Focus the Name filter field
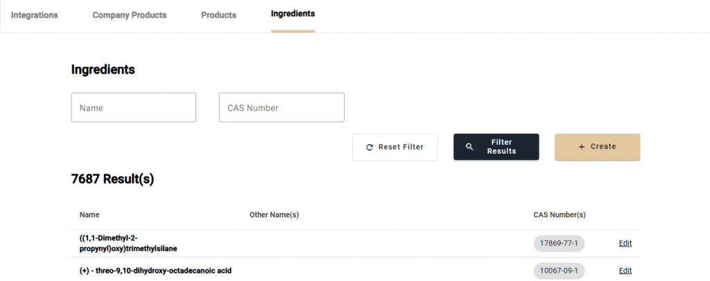Screen dimensions: 710x281 point(133,108)
